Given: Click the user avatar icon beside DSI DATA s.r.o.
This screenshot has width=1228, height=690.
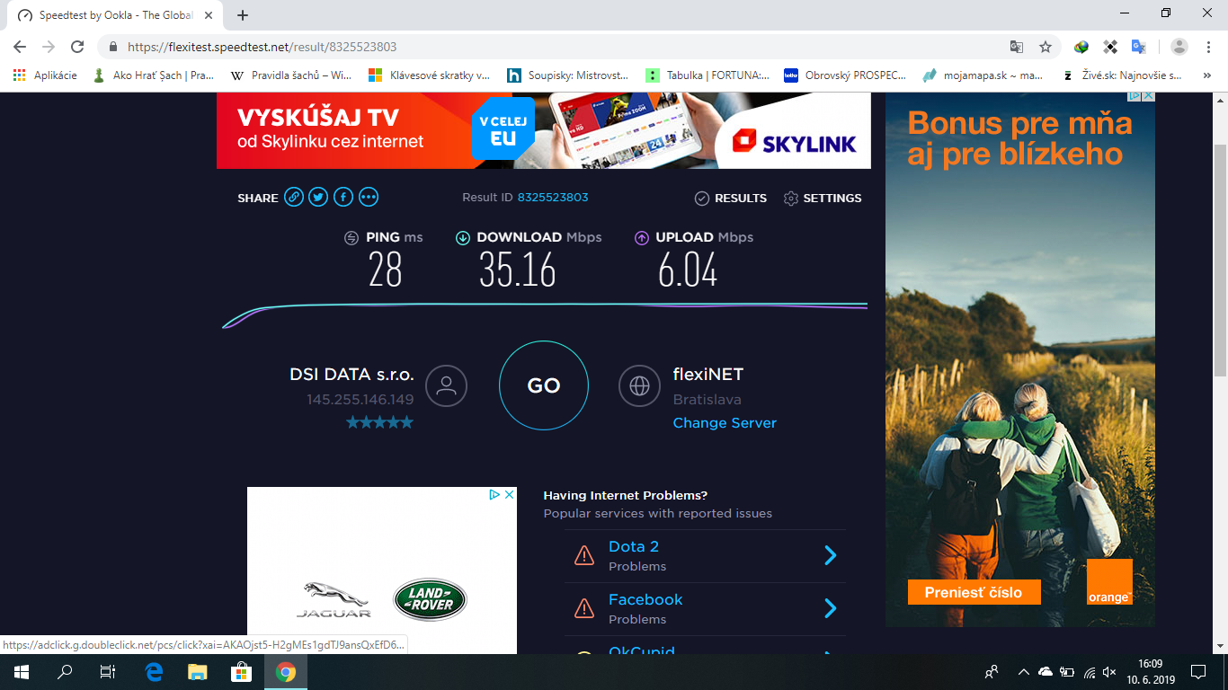Looking at the screenshot, I should pyautogui.click(x=446, y=385).
